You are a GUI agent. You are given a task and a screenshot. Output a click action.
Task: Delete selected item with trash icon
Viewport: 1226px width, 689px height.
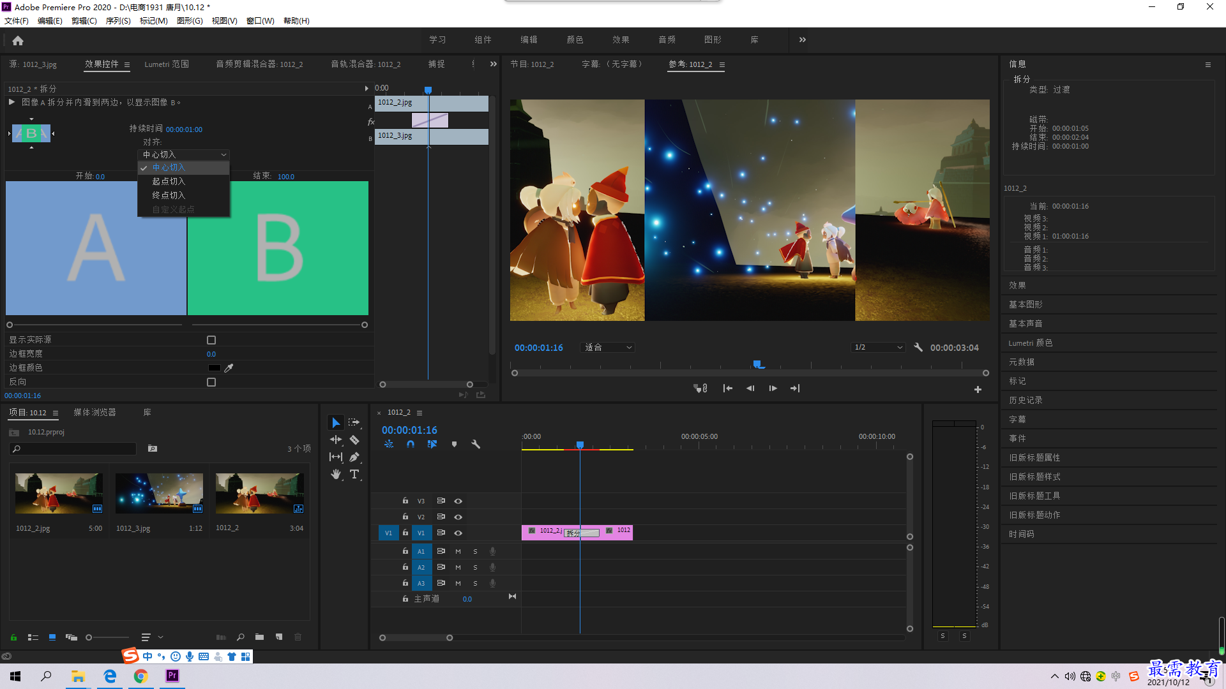[298, 637]
